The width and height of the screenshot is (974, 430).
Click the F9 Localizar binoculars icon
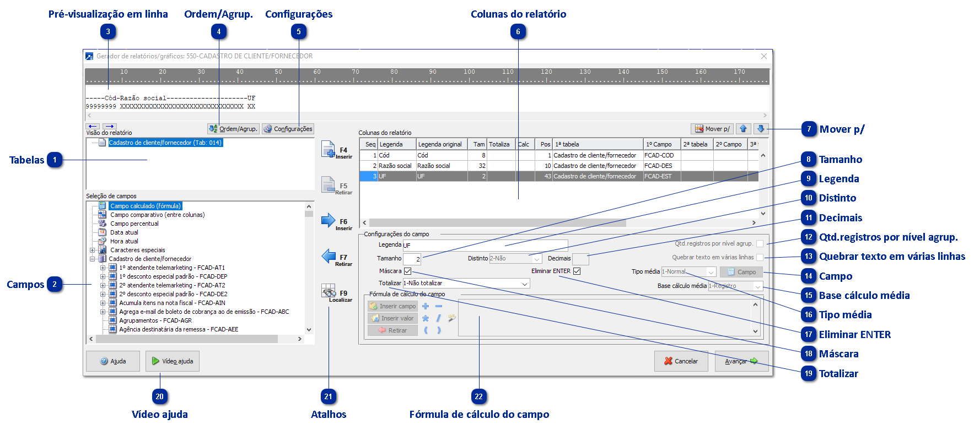pyautogui.click(x=329, y=292)
